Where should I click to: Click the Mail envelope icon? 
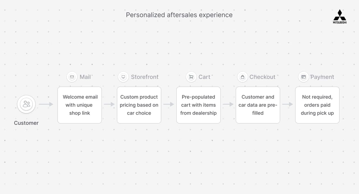72,77
